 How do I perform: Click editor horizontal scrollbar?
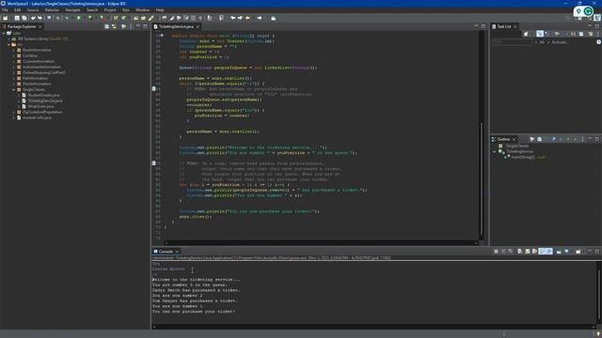pyautogui.click(x=321, y=242)
